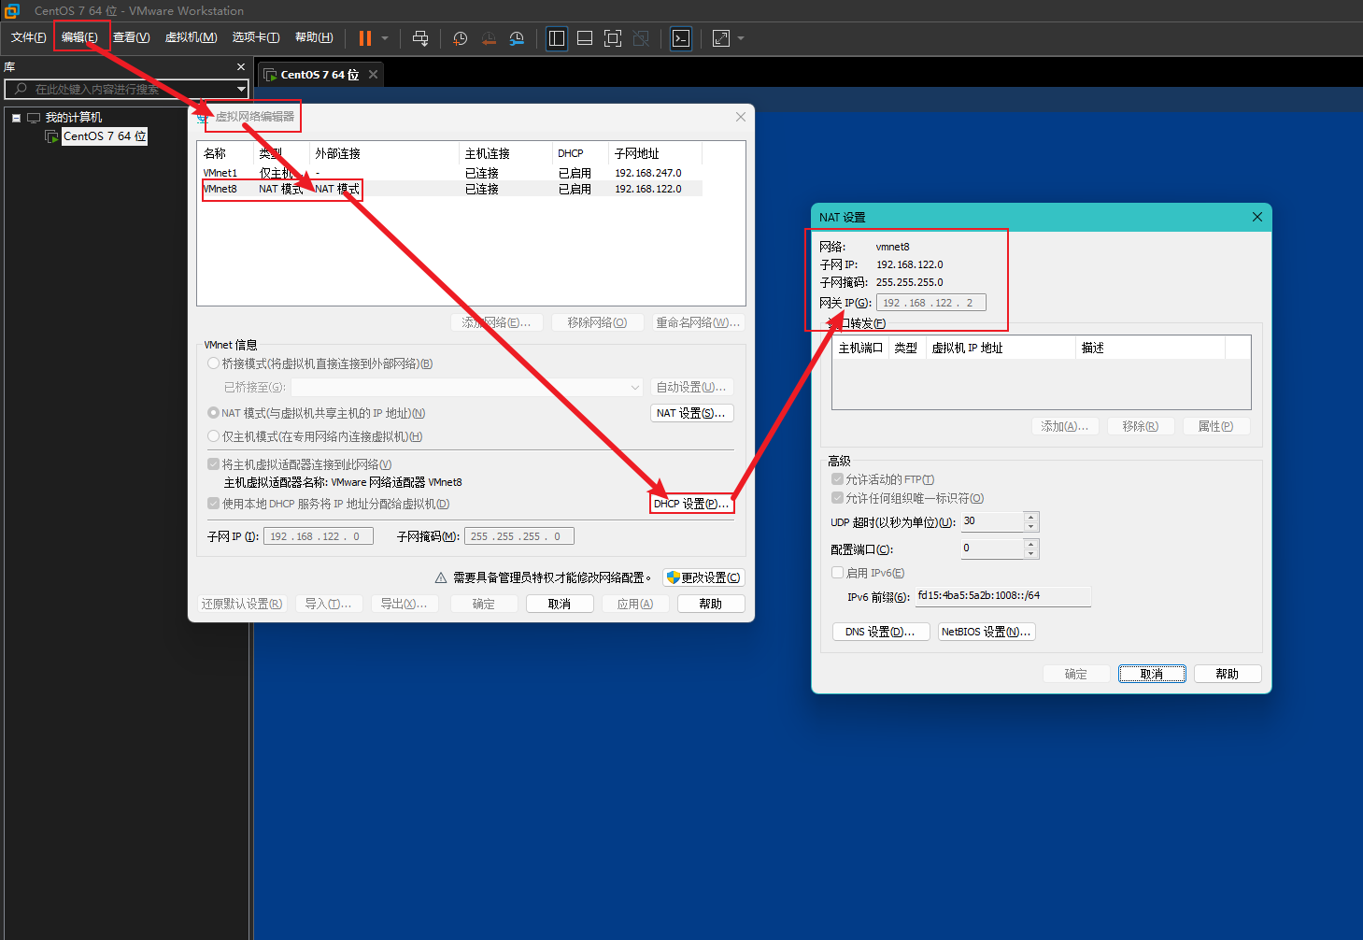Toggle the library sidebar view icon
This screenshot has width=1363, height=940.
pyautogui.click(x=557, y=38)
